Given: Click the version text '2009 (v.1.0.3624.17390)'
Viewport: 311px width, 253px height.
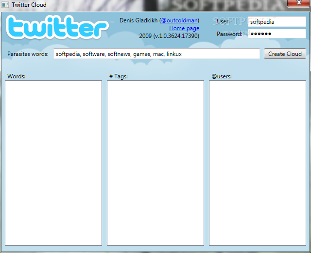Looking at the screenshot, I should click(169, 36).
